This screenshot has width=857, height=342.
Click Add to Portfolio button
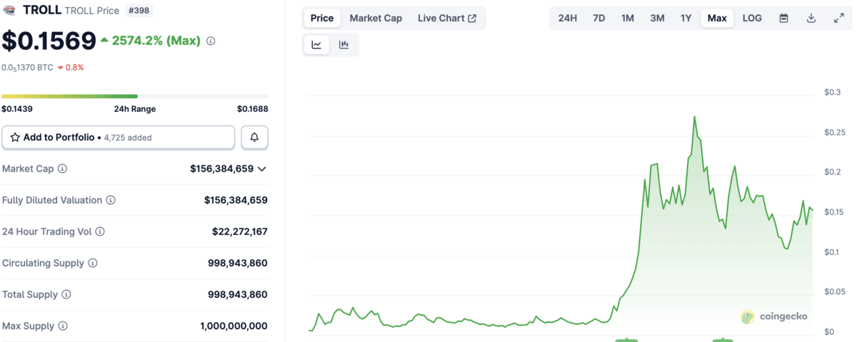click(x=119, y=138)
